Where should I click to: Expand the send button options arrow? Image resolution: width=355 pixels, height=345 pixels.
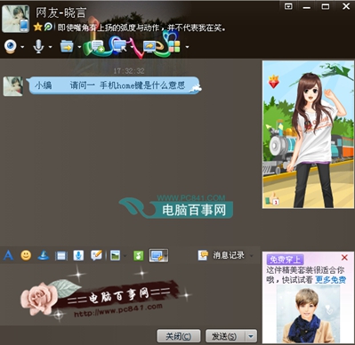(251, 336)
